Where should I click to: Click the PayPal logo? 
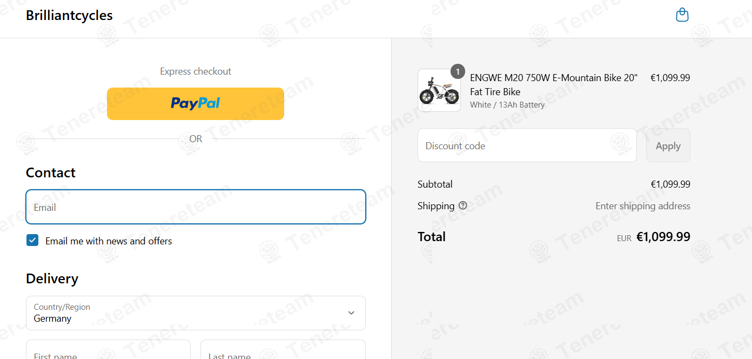tap(196, 103)
